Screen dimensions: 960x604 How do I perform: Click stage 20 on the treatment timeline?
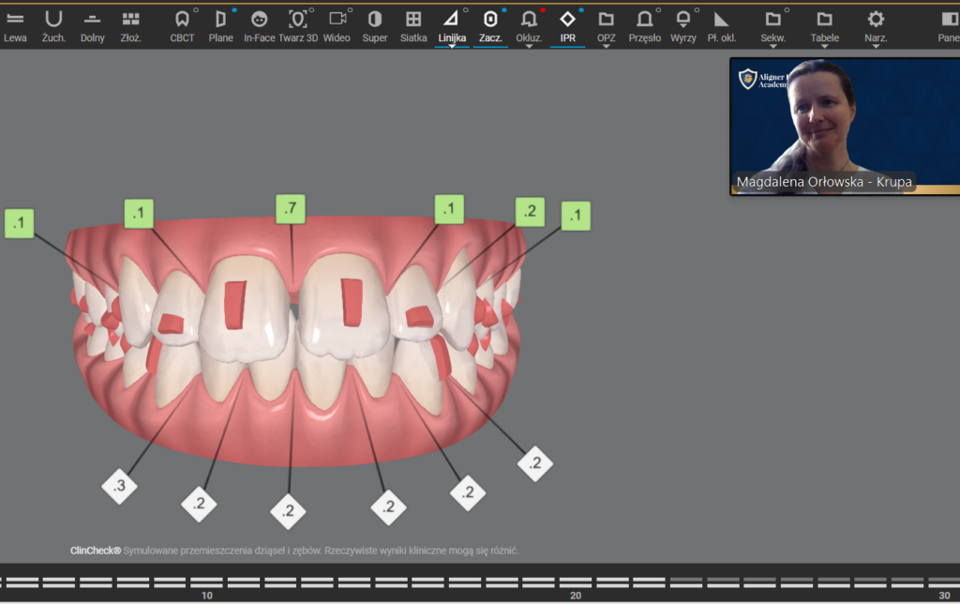pyautogui.click(x=576, y=582)
